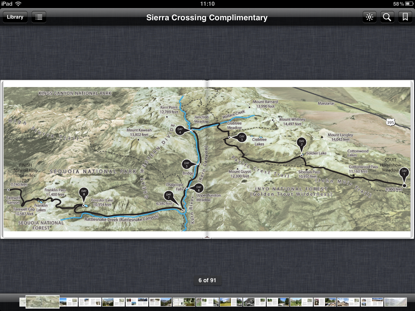
Task: Tap the 'START Horseshoe Meadow' label
Action: (x=390, y=165)
